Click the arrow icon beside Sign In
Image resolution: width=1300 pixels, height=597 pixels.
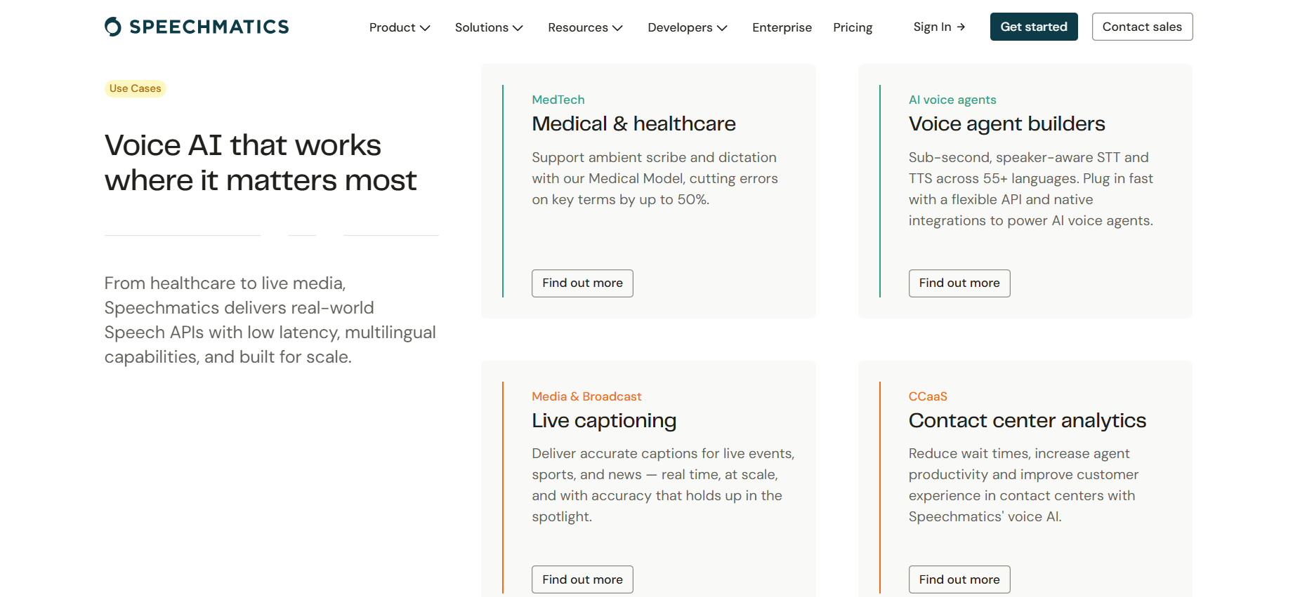[961, 27]
